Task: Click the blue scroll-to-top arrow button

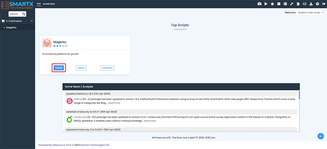Action: 320,136
